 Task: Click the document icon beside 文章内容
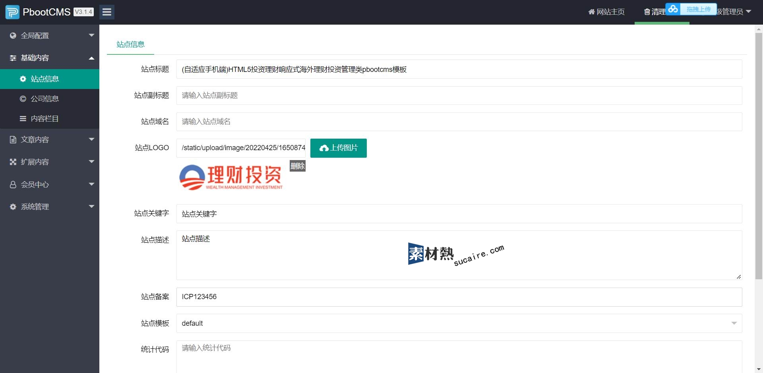coord(13,139)
